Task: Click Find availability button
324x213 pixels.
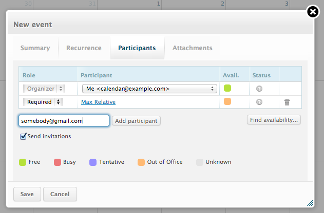Action: [274, 120]
